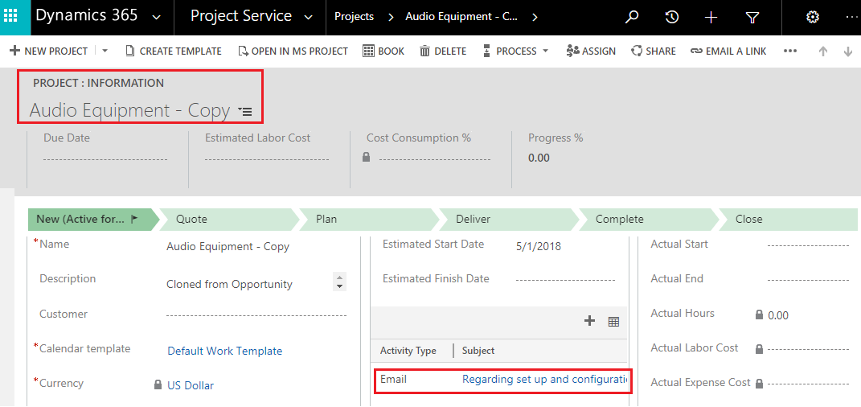Click the Progress % value 0.00
The image size is (861, 407).
click(539, 158)
